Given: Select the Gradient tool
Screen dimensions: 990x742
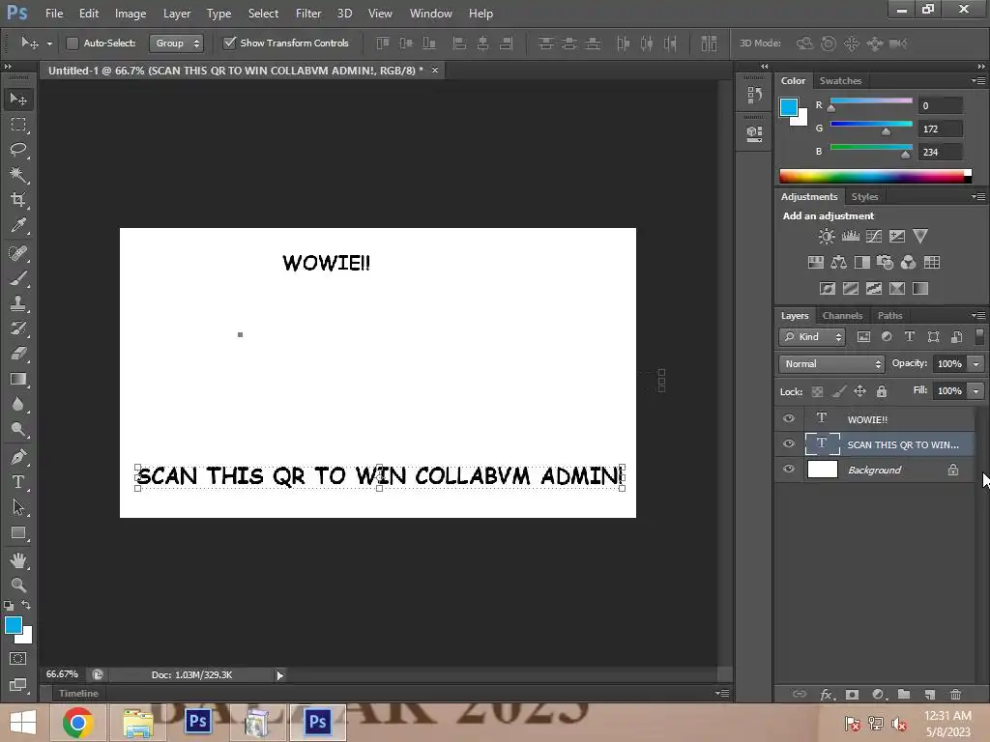Looking at the screenshot, I should coord(18,379).
